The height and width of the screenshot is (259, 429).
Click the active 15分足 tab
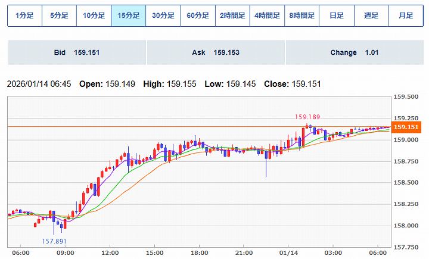tap(129, 15)
